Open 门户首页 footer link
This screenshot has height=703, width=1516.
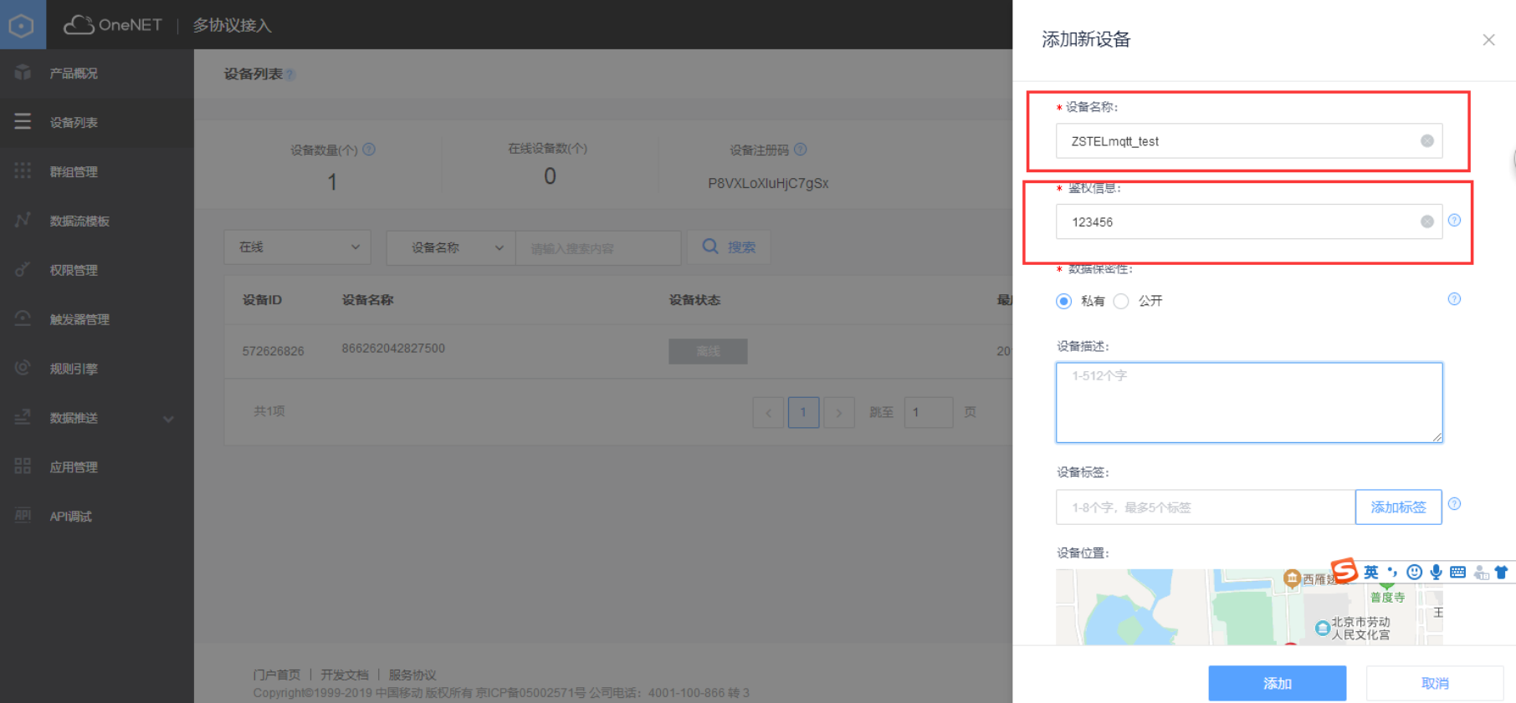pyautogui.click(x=276, y=675)
